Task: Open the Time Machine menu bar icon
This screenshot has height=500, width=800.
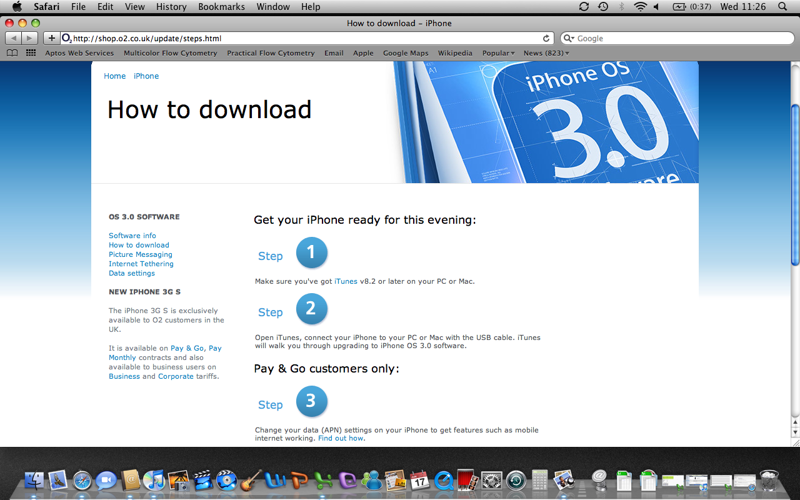Action: [602, 7]
